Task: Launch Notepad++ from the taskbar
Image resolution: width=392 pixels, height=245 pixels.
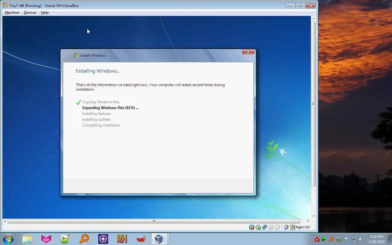Action: pyautogui.click(x=65, y=239)
